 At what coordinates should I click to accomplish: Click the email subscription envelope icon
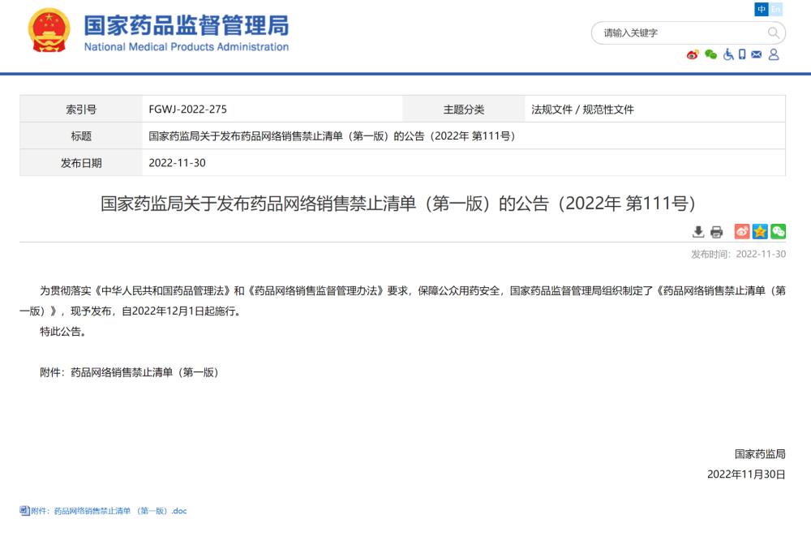(756, 54)
